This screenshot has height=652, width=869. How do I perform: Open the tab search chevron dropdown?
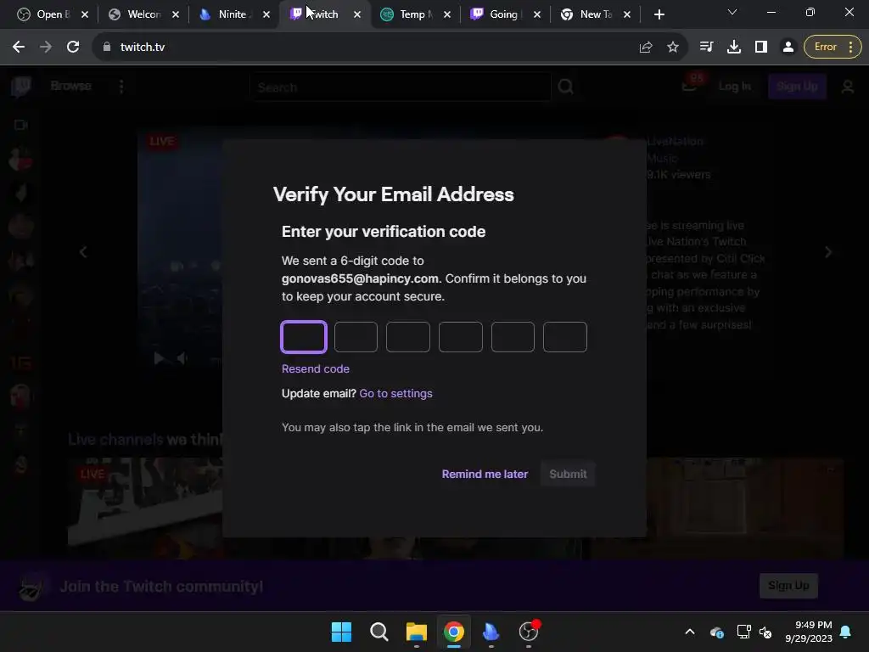pyautogui.click(x=732, y=12)
